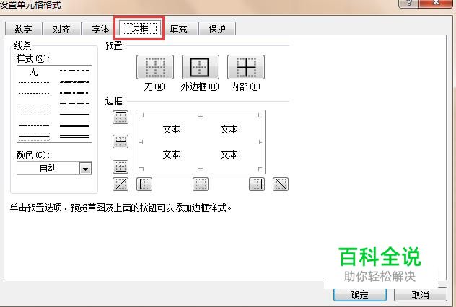Pick the medium dashed line style
Screen dimensions: 456x307
[74, 104]
